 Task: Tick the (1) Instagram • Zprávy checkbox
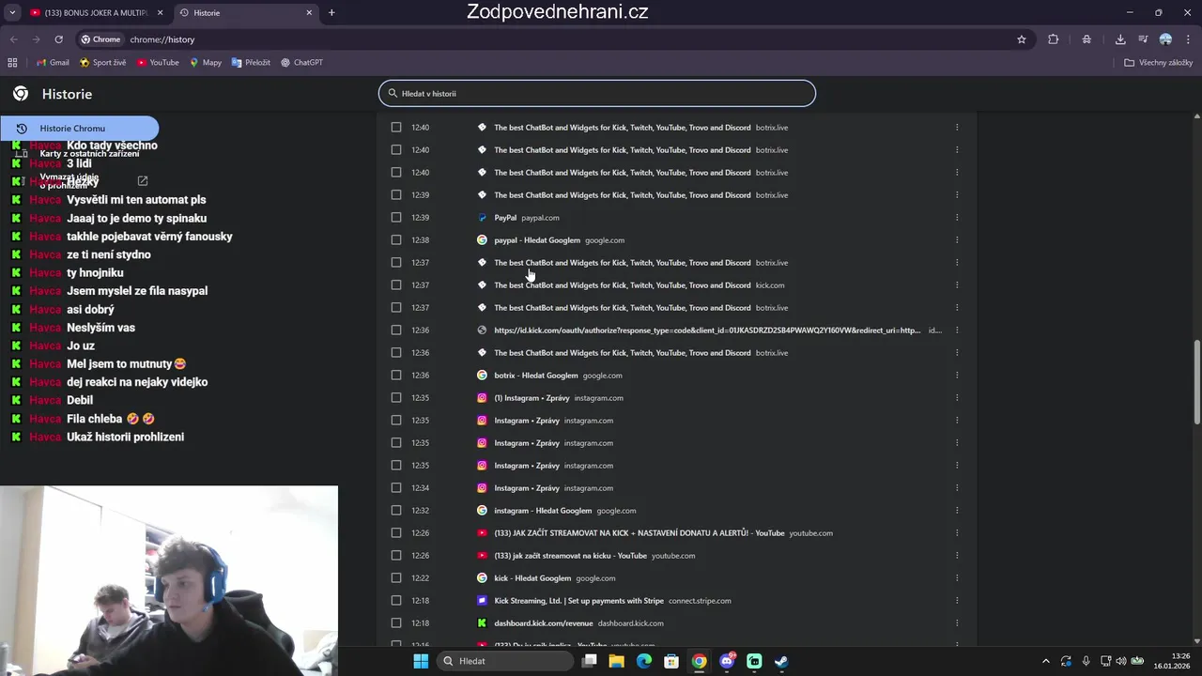click(x=396, y=398)
